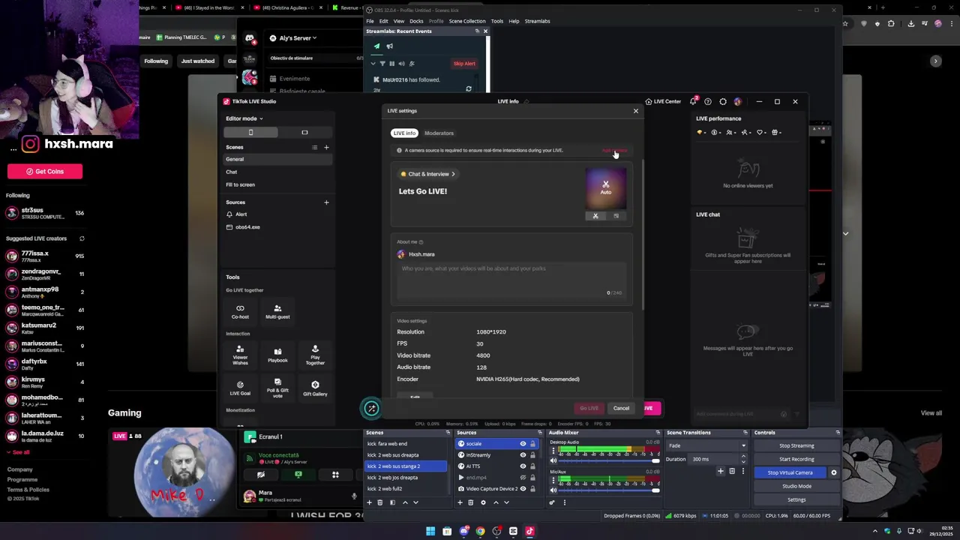Image resolution: width=960 pixels, height=540 pixels.
Task: Close the LIVE settings dialog
Action: point(636,111)
